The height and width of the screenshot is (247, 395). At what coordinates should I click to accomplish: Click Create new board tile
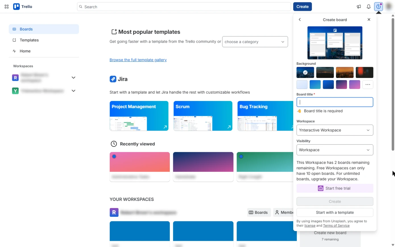330,236
